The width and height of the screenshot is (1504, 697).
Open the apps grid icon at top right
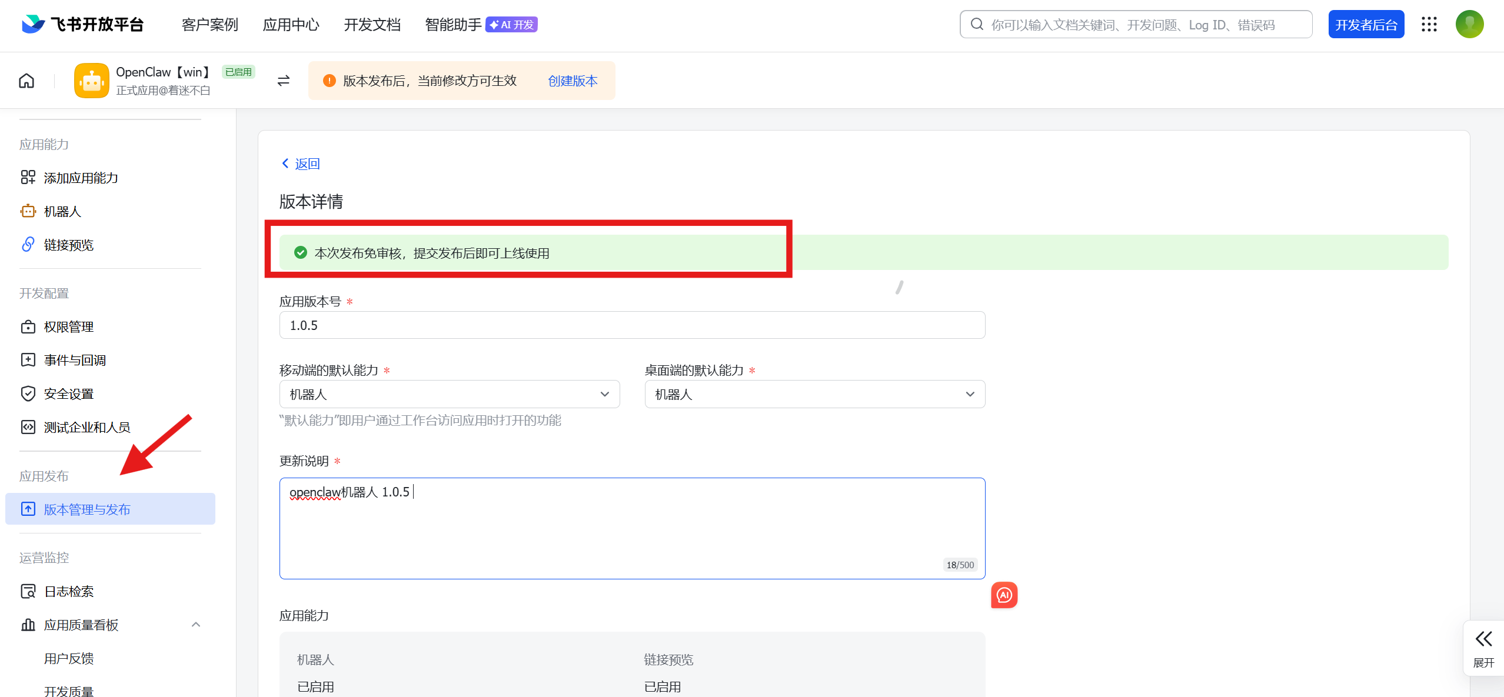click(x=1429, y=25)
